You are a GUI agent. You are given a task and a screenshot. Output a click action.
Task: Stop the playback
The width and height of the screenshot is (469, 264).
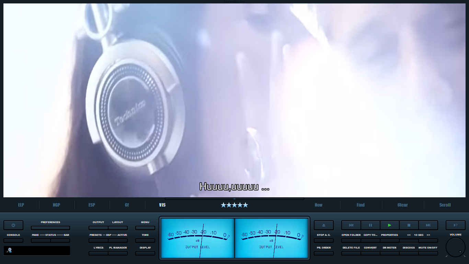point(409,225)
